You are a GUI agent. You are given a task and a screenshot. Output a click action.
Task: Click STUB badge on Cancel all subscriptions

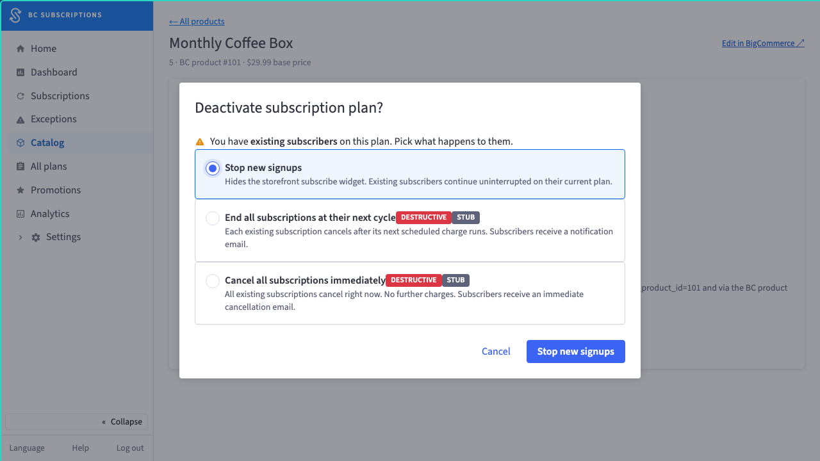coord(456,280)
